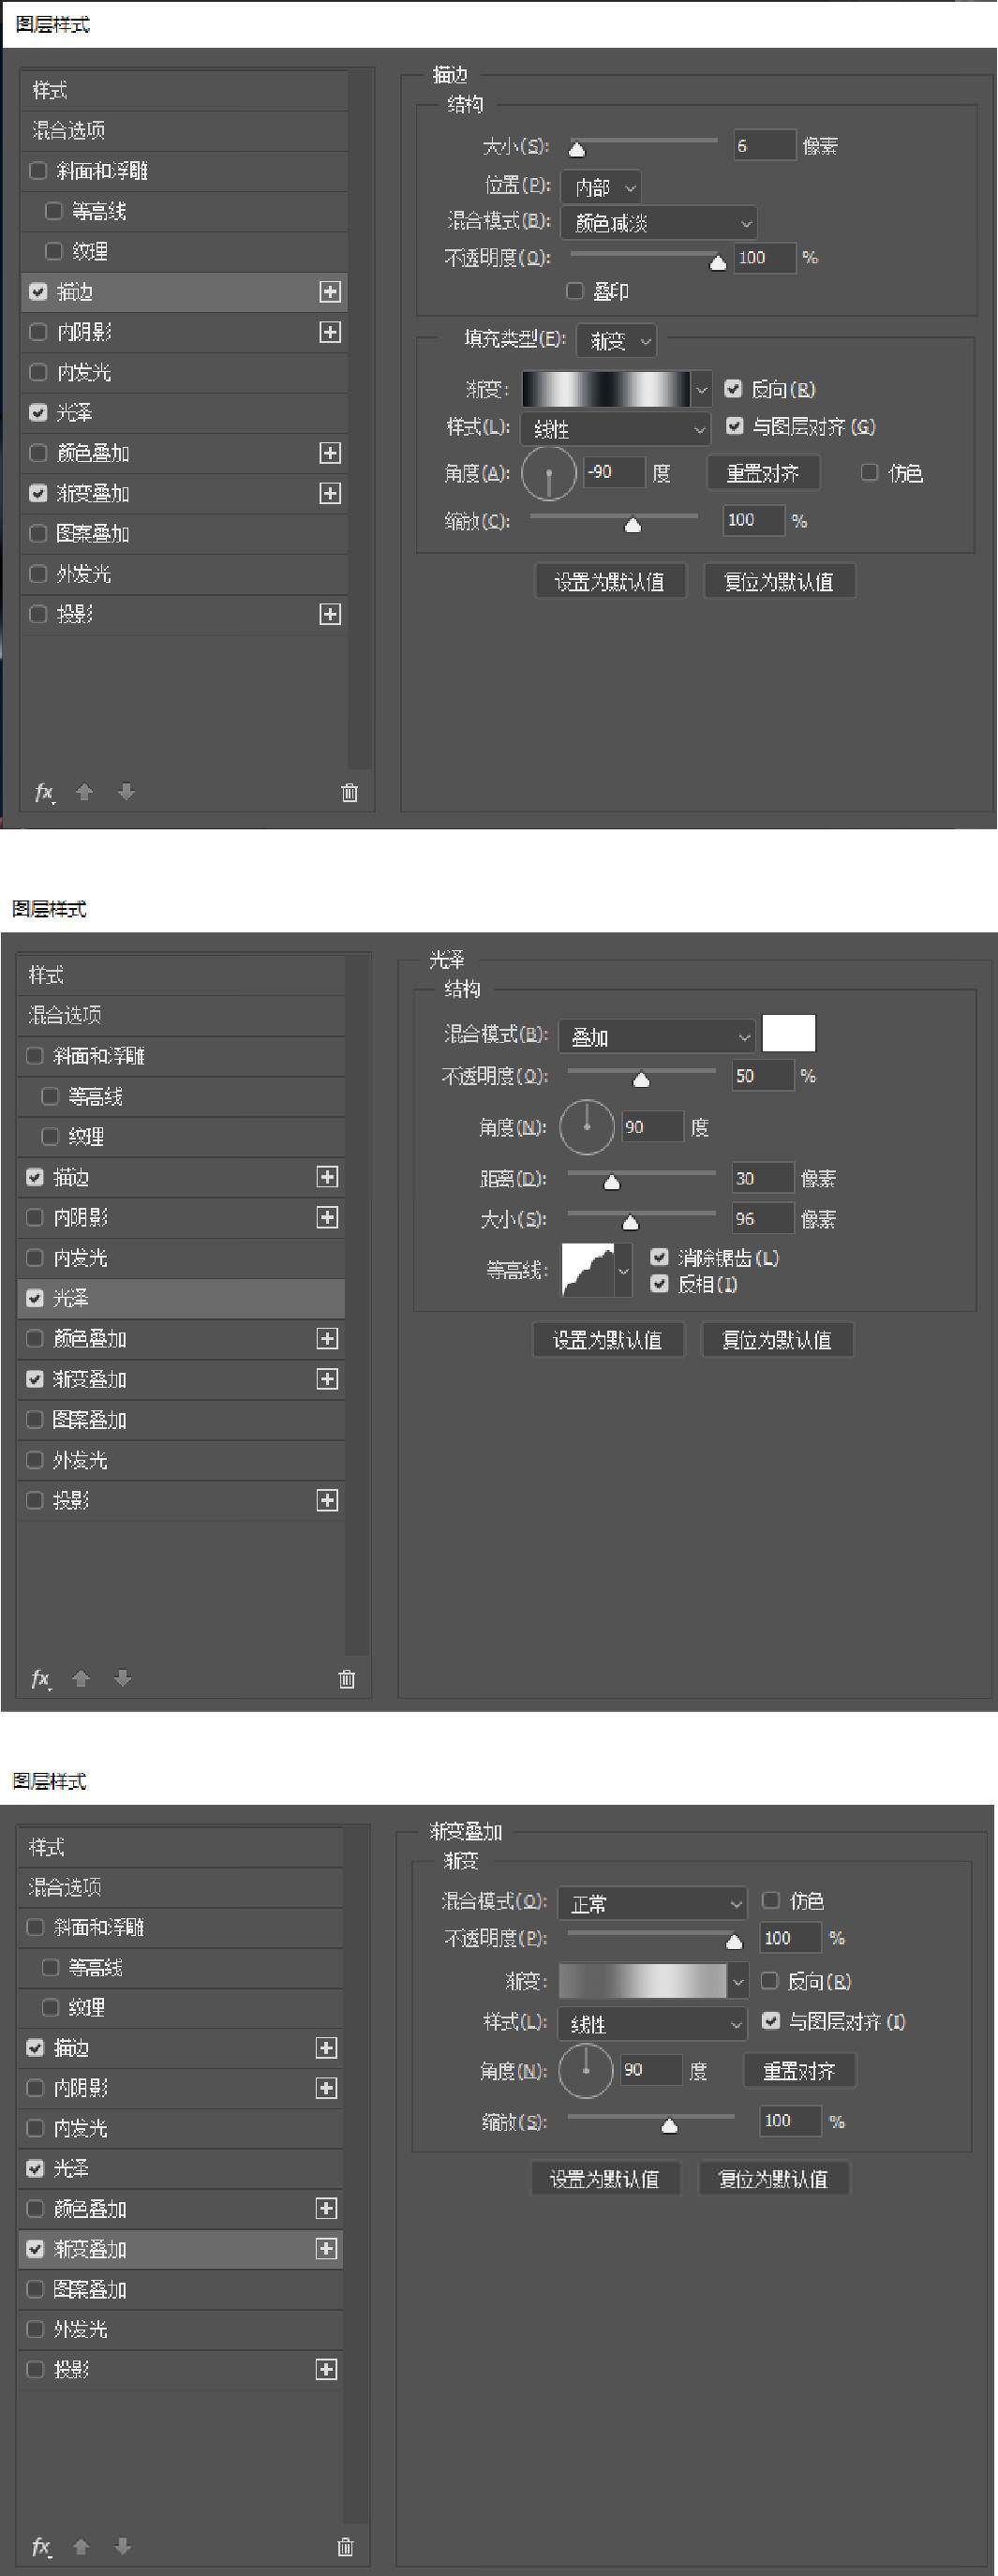Open Satin 混合模式 dropdown showing 叠加
Screen dimensions: 998x2576
pos(657,1037)
